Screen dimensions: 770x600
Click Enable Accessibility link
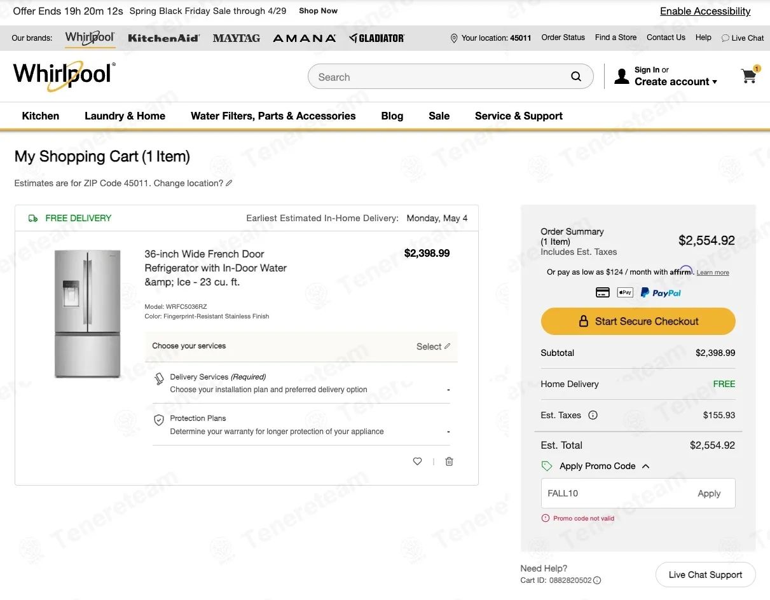(705, 11)
